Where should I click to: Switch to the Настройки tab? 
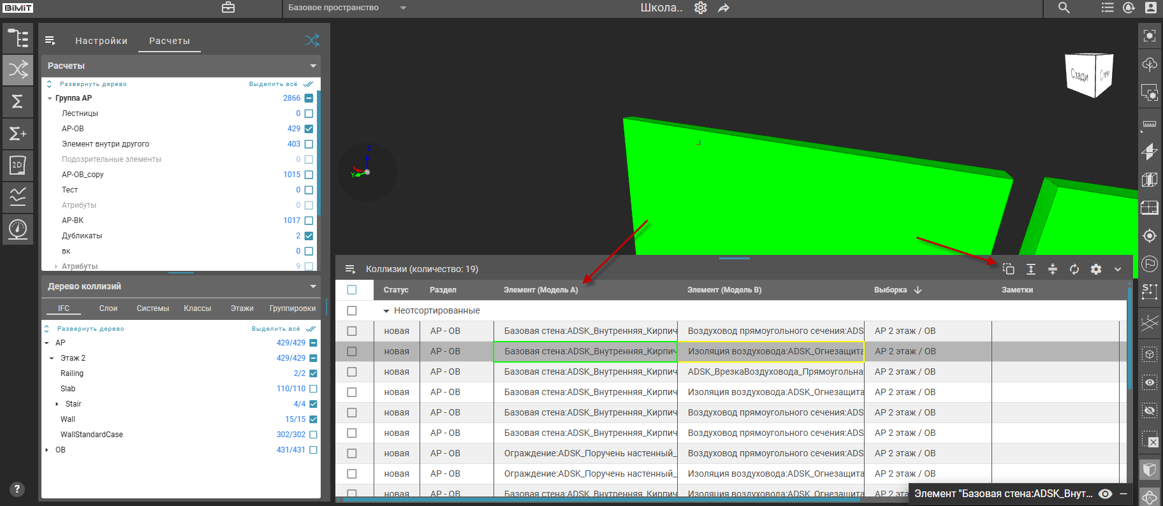click(101, 41)
